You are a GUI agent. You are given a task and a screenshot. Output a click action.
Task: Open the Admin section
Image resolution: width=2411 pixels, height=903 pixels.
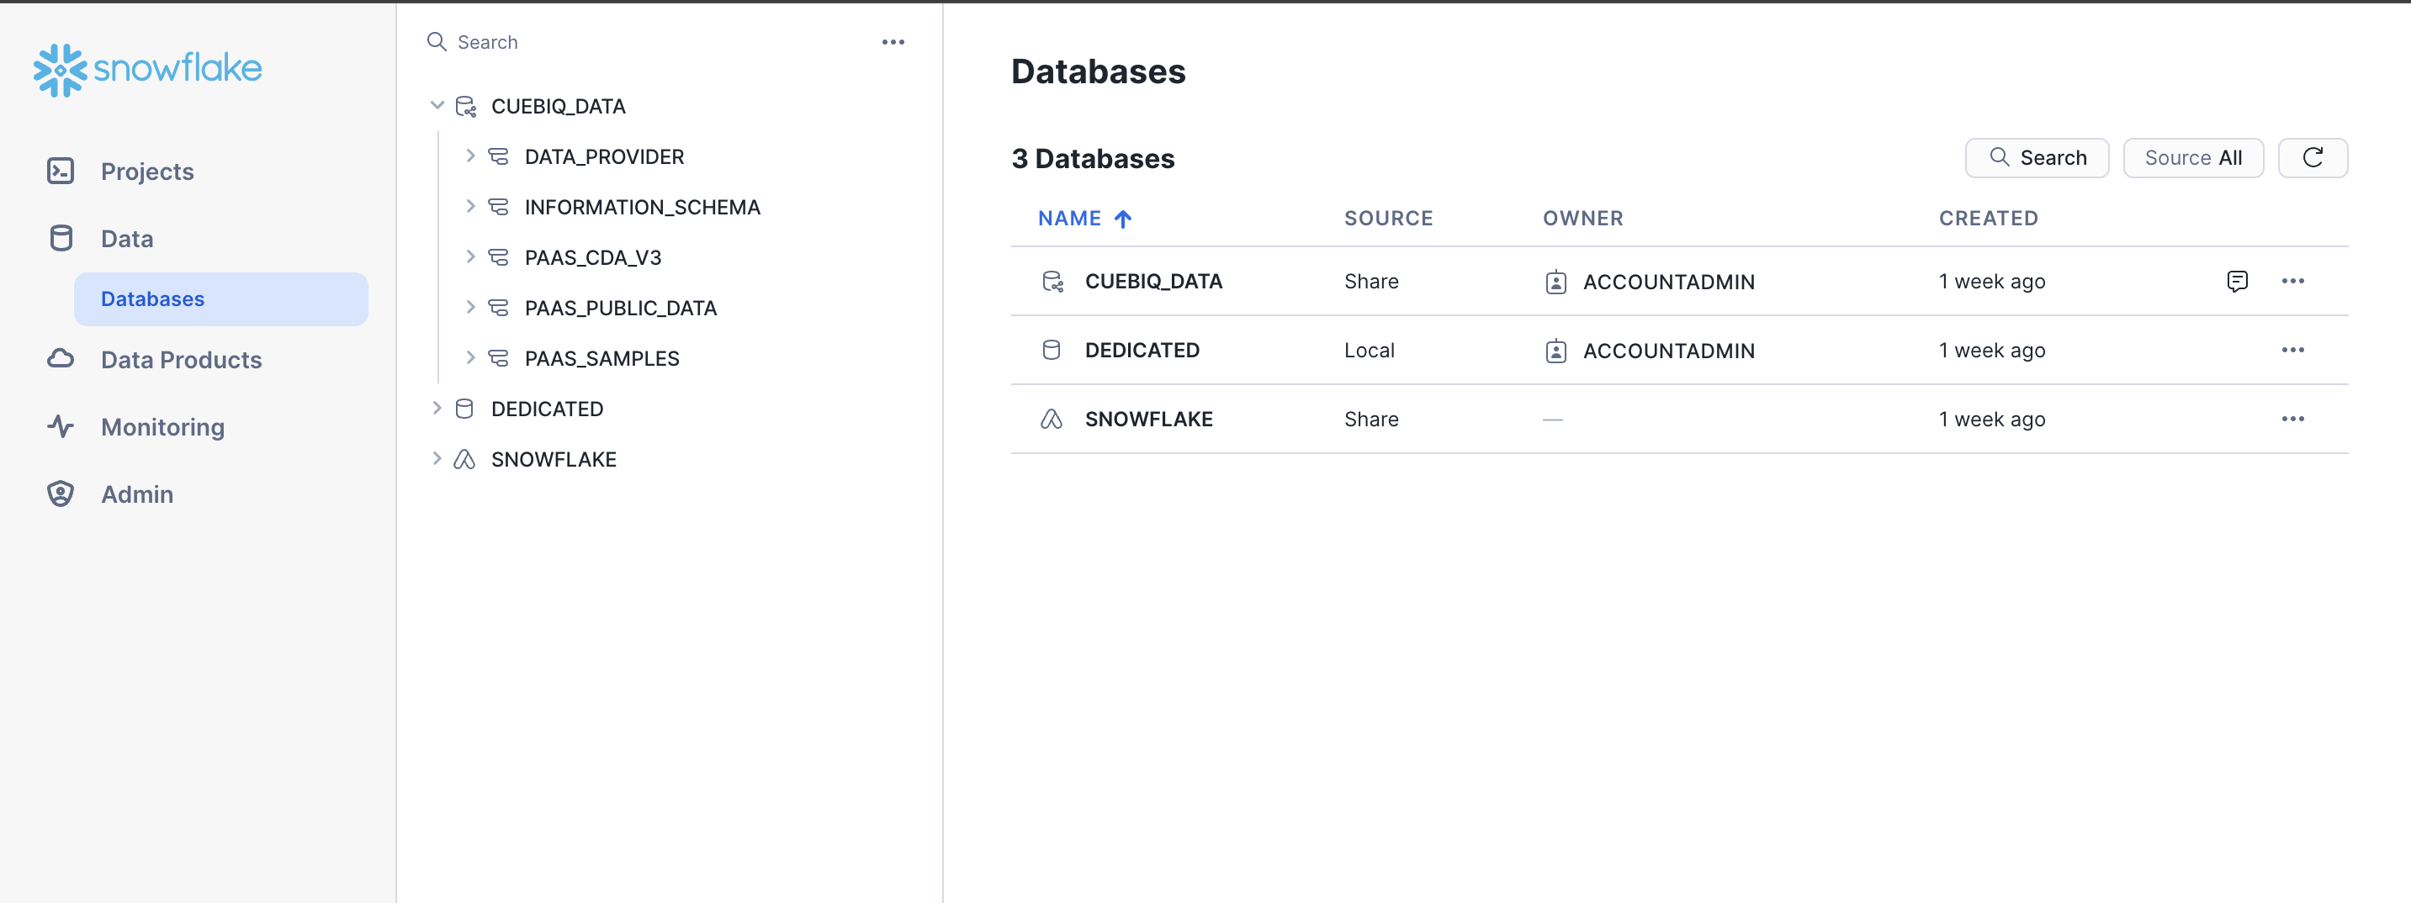(136, 494)
